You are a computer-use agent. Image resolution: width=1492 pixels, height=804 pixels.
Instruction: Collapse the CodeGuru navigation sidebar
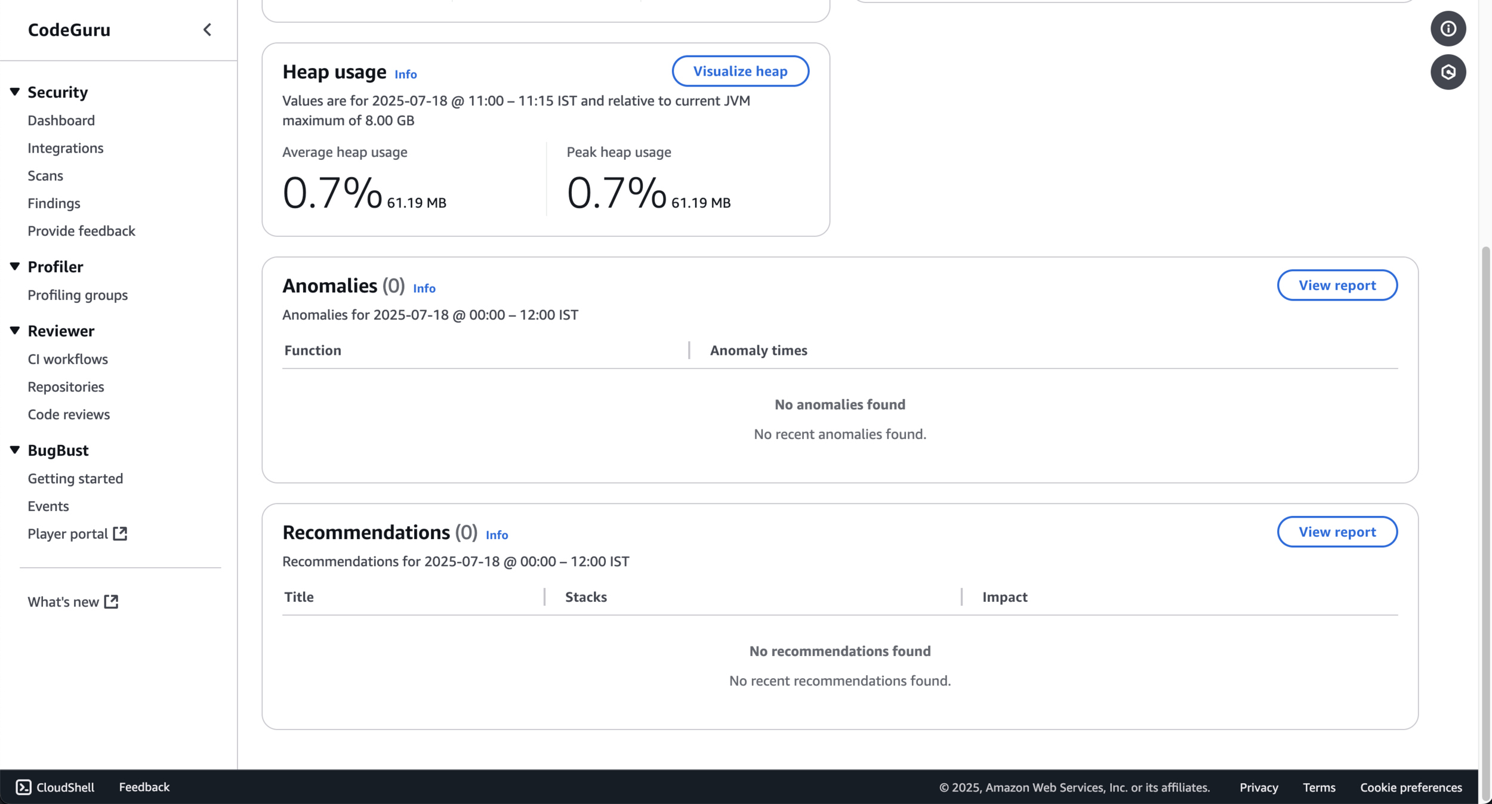pos(207,30)
